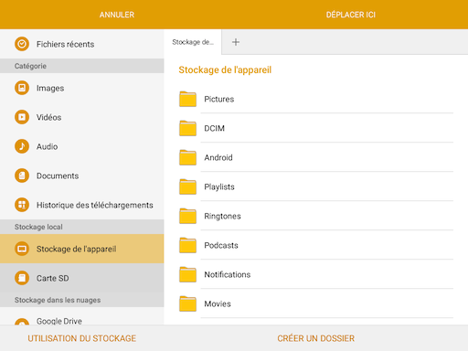The image size is (468, 351).
Task: Click the Vidéos play icon
Action: pos(22,117)
